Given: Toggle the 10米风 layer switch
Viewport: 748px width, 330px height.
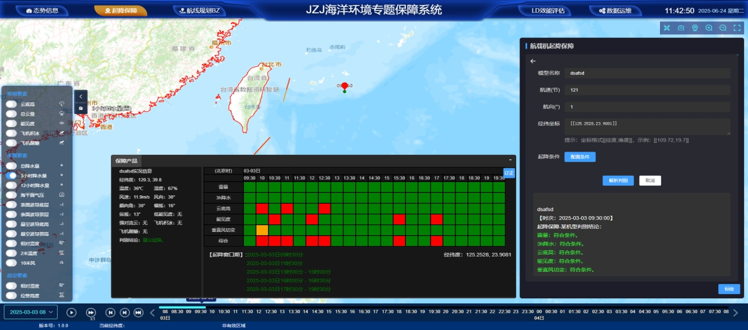Looking at the screenshot, I should [x=11, y=262].
